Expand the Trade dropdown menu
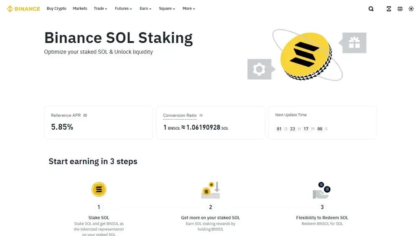The image size is (418, 236). [x=100, y=9]
